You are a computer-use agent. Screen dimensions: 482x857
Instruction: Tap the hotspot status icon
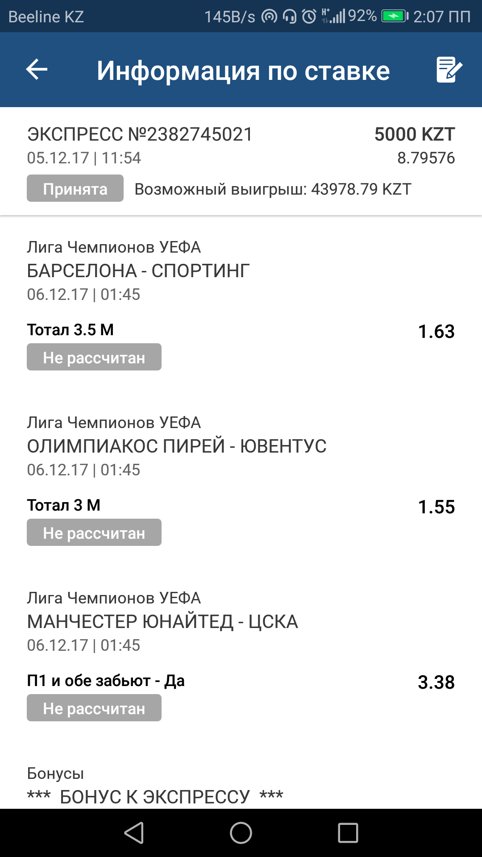tap(269, 17)
